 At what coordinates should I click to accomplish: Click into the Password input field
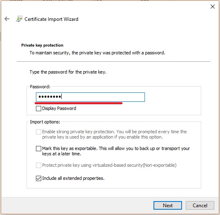90,97
